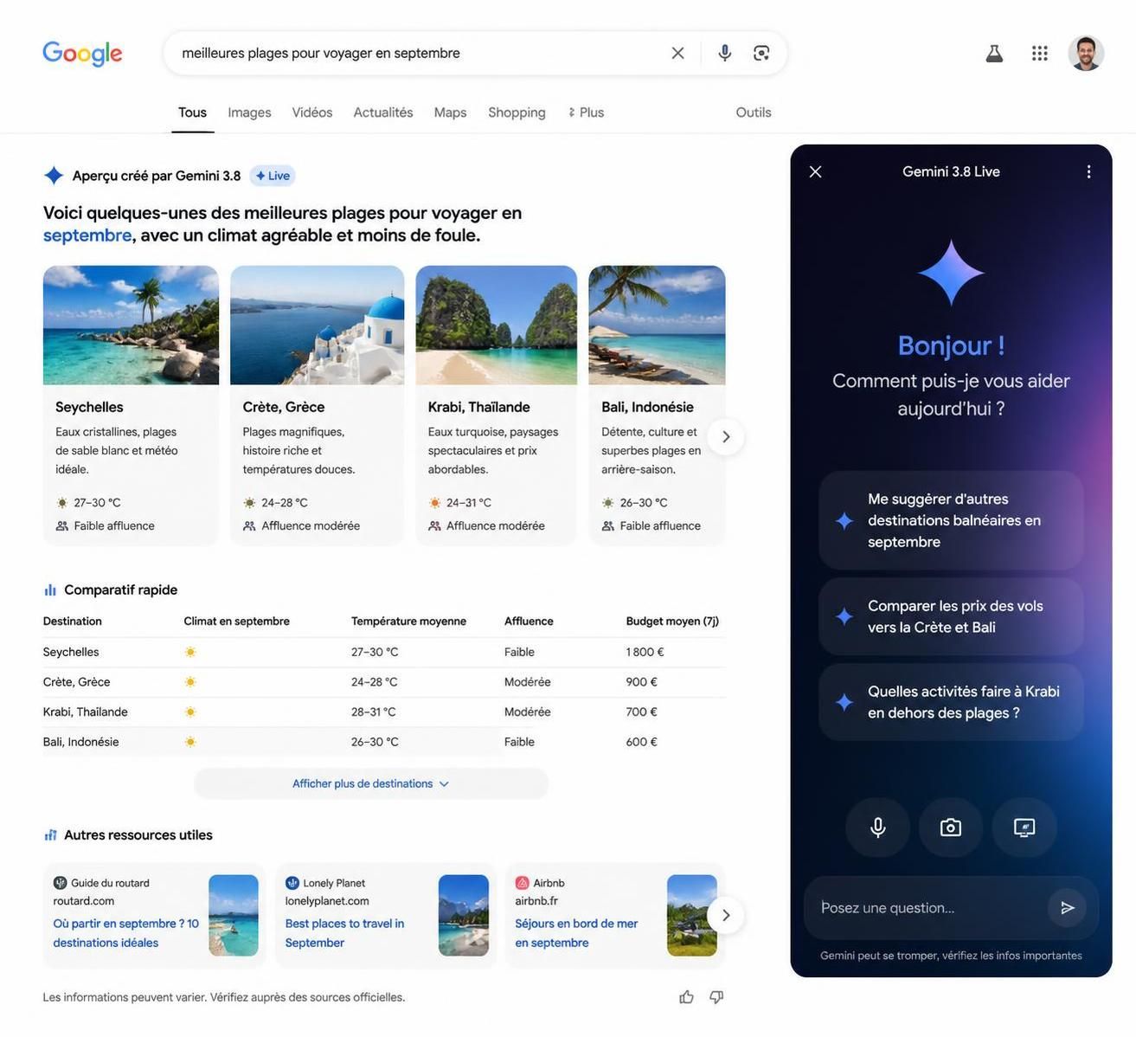
Task: Tap the screen share button in Gemini panel
Action: click(x=1024, y=828)
